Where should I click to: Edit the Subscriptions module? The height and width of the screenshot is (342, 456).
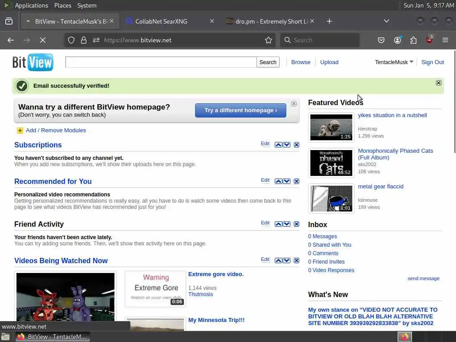coord(265,144)
